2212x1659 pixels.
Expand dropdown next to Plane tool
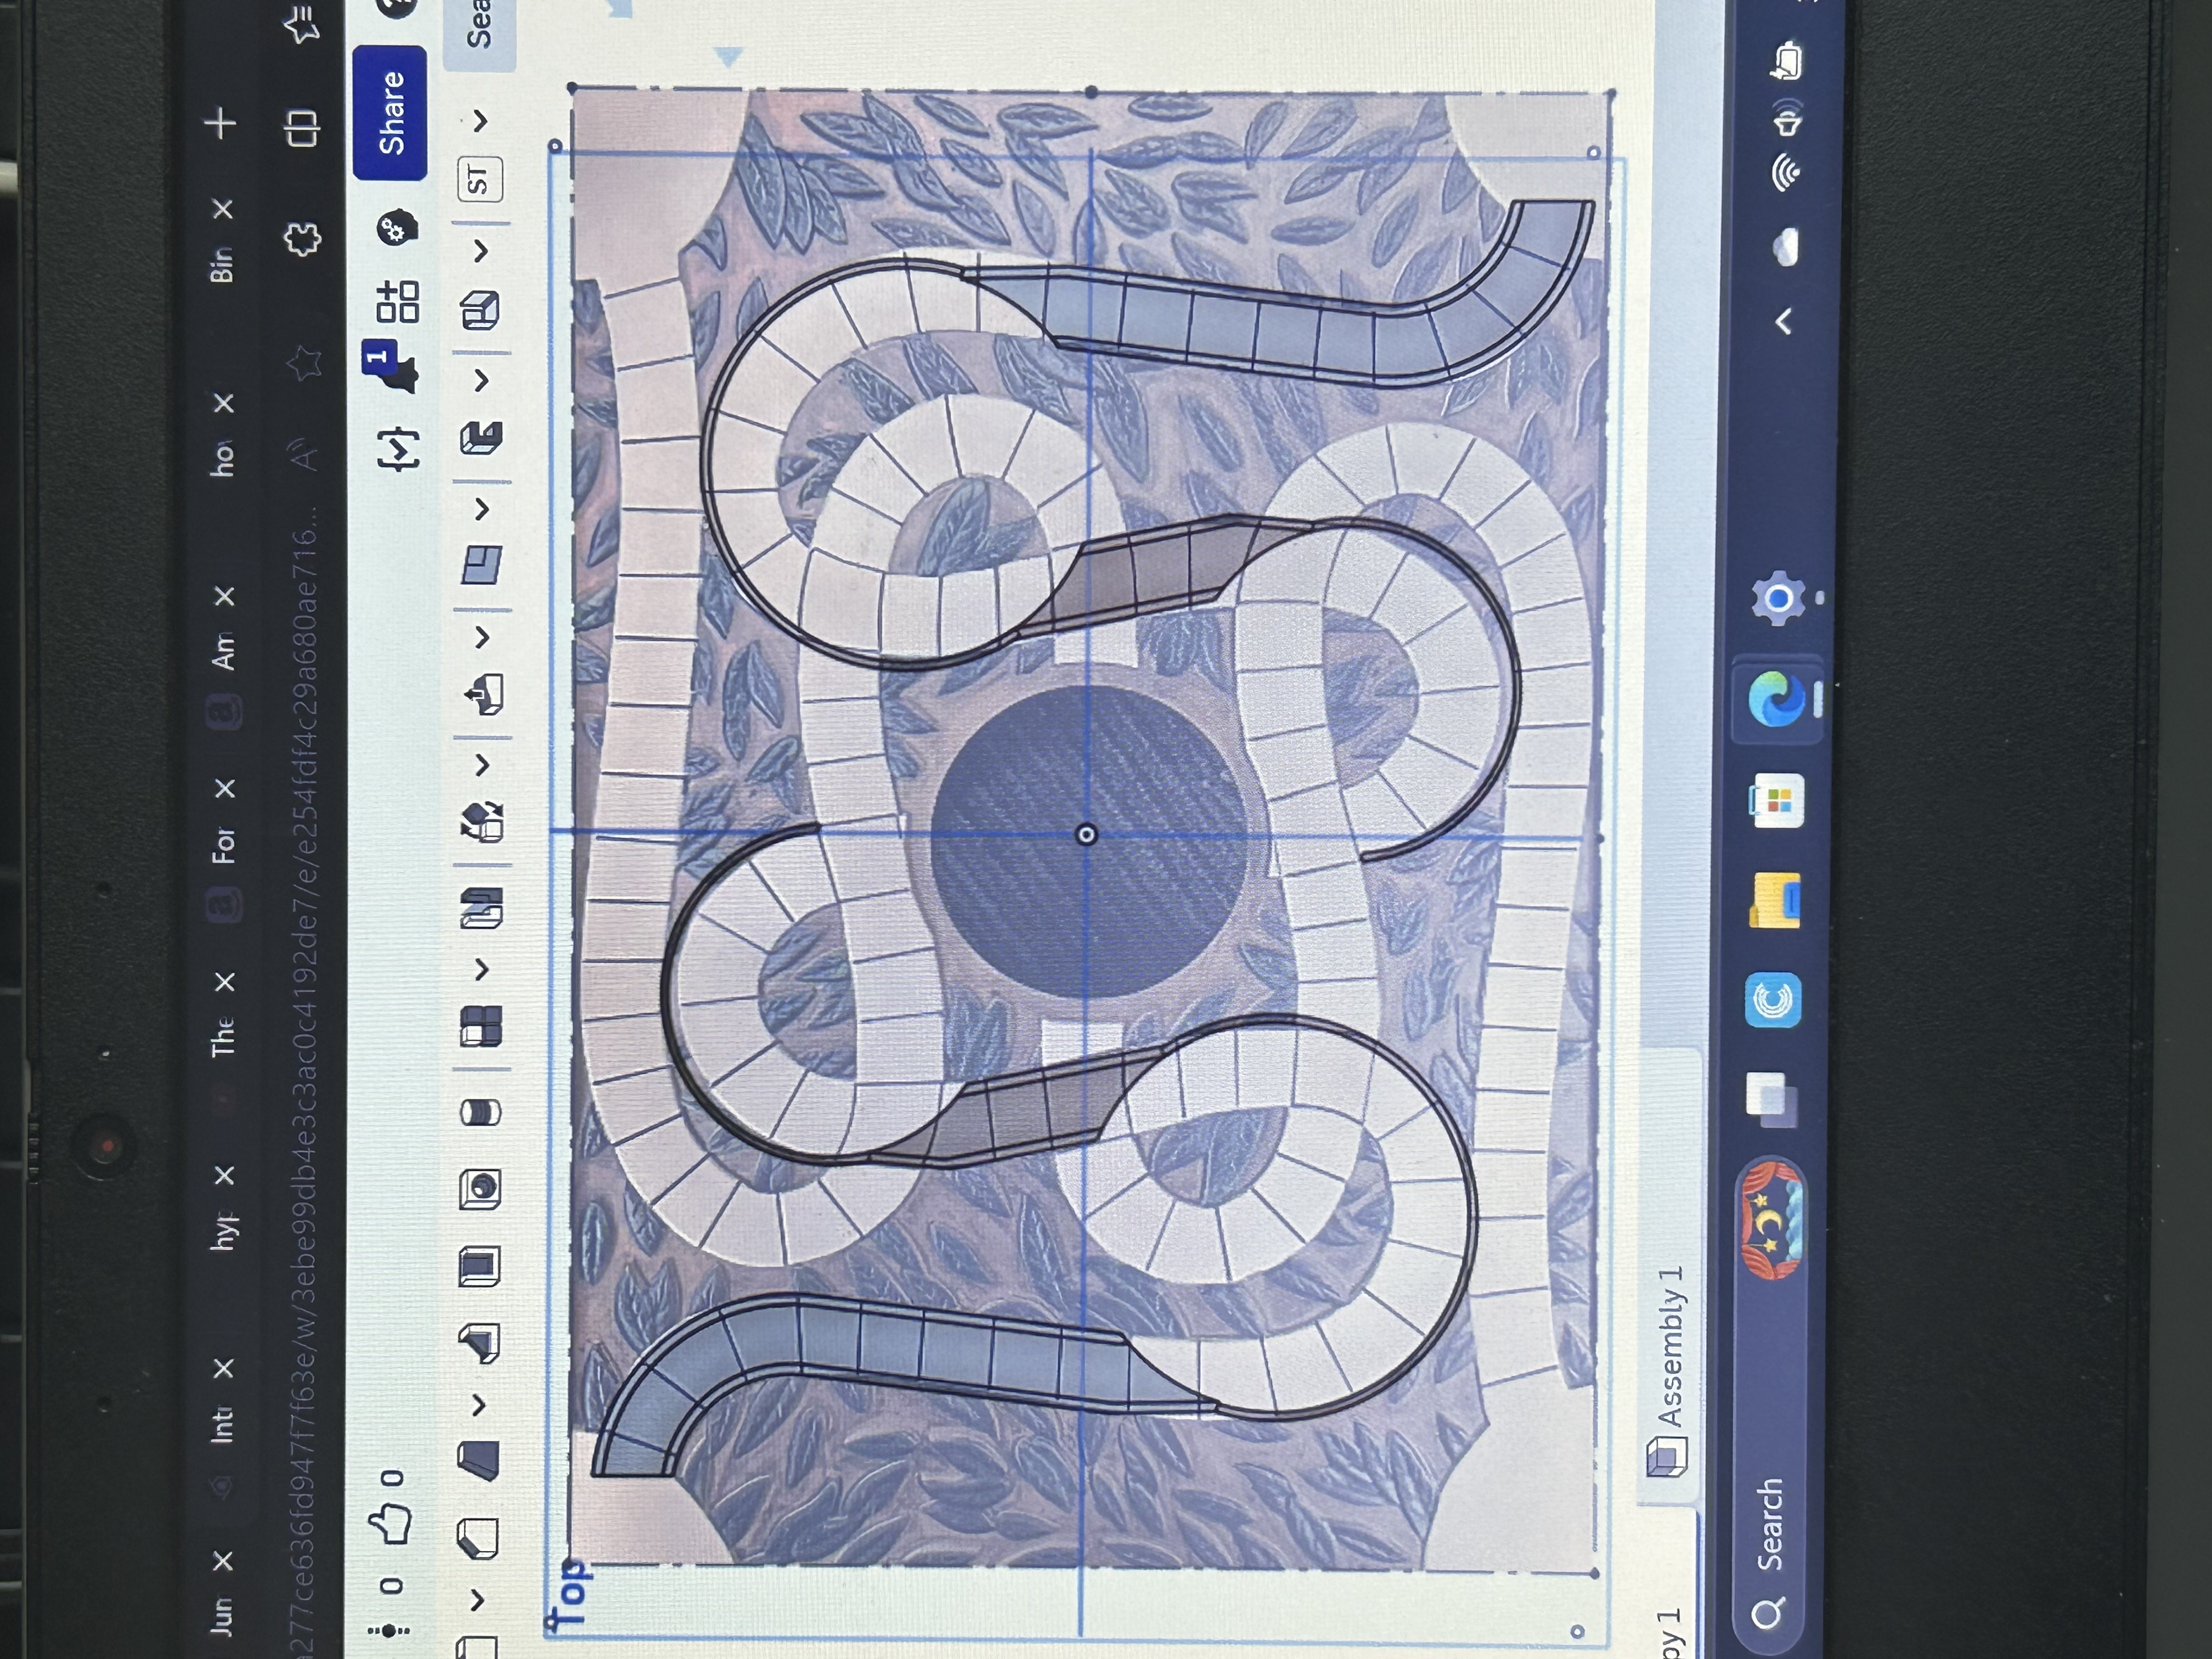coord(482,509)
